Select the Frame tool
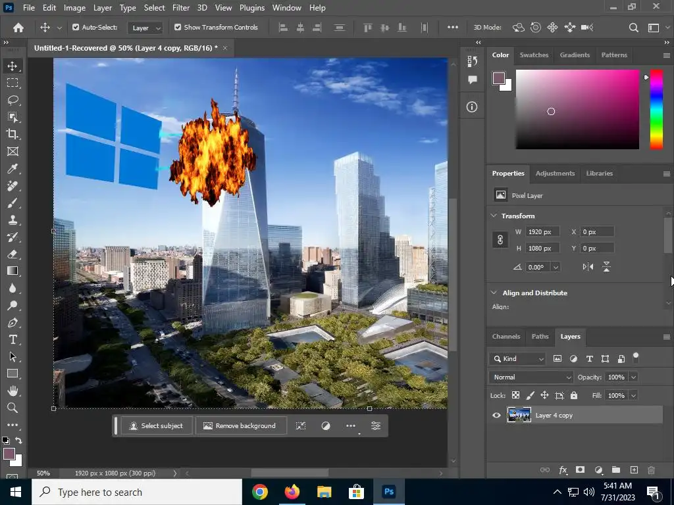 (13, 151)
